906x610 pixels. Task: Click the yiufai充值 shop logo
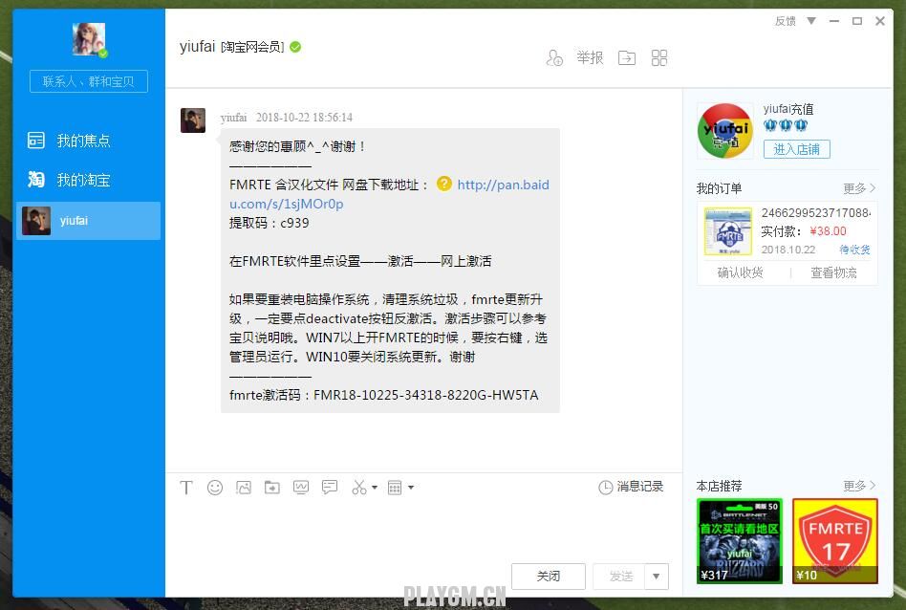725,131
